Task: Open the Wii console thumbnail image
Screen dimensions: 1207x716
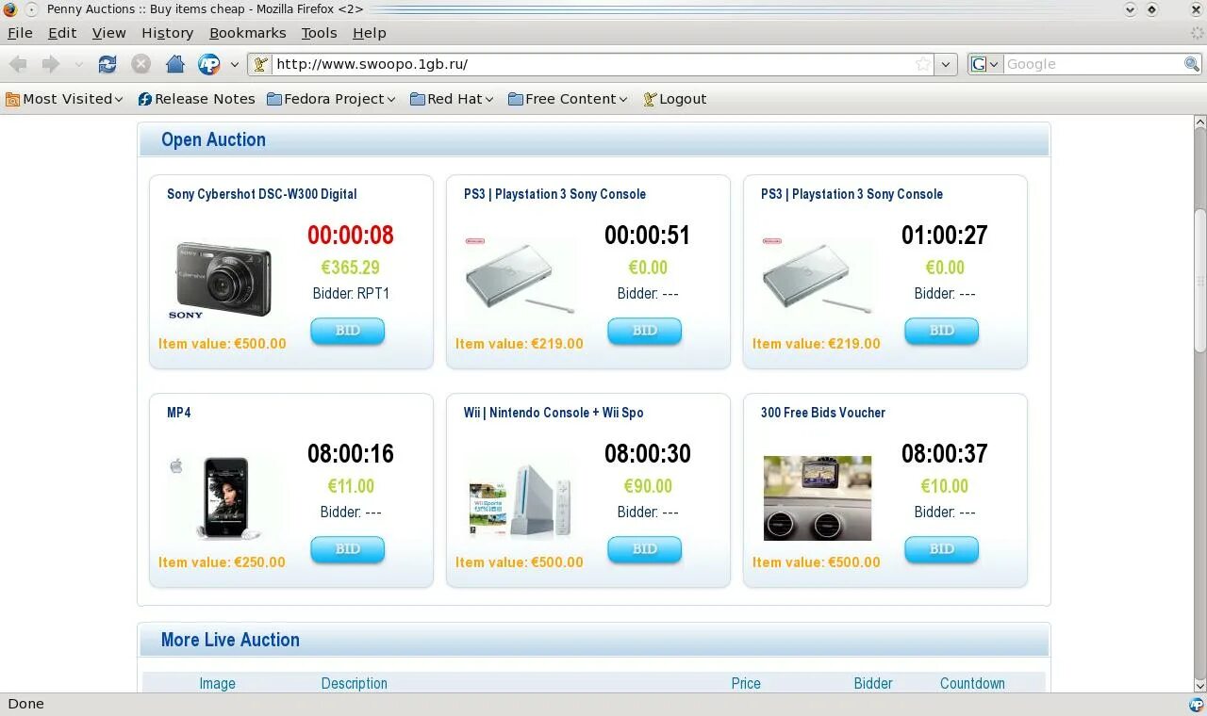Action: point(521,499)
